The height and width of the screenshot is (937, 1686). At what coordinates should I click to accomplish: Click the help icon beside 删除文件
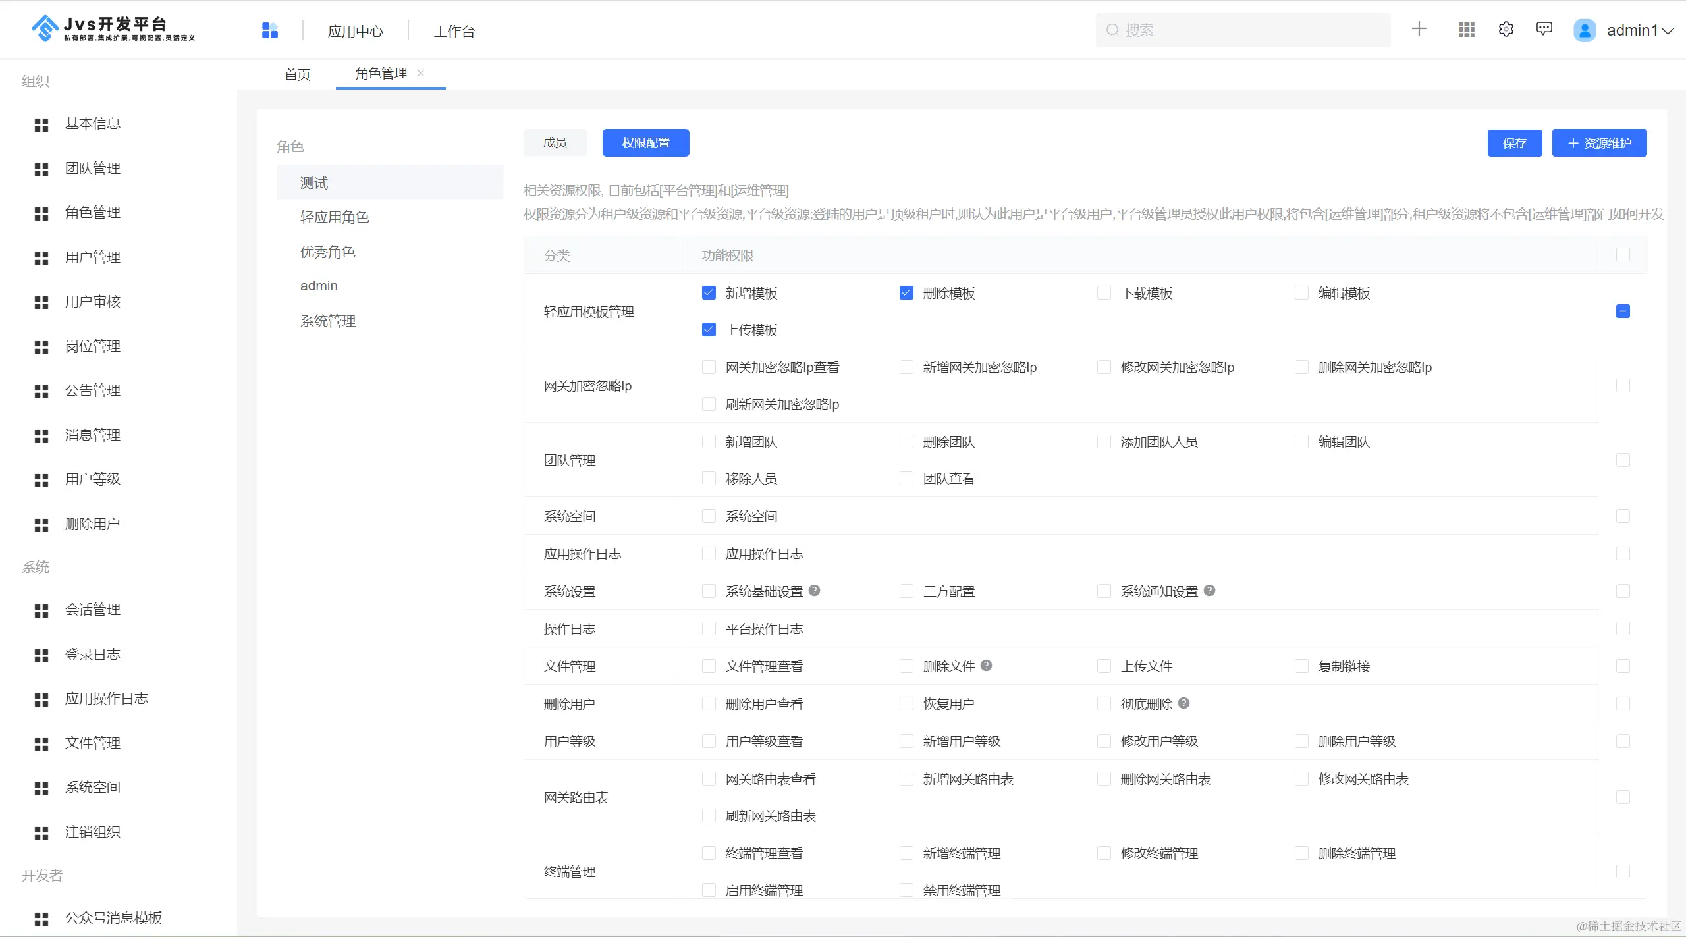point(986,666)
